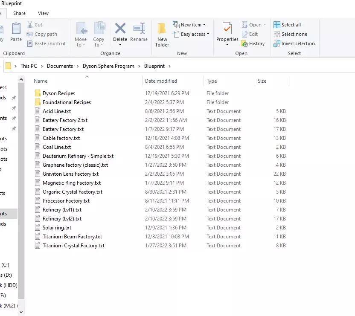Click the Invert selection icon
355x316 pixels.
click(x=276, y=43)
